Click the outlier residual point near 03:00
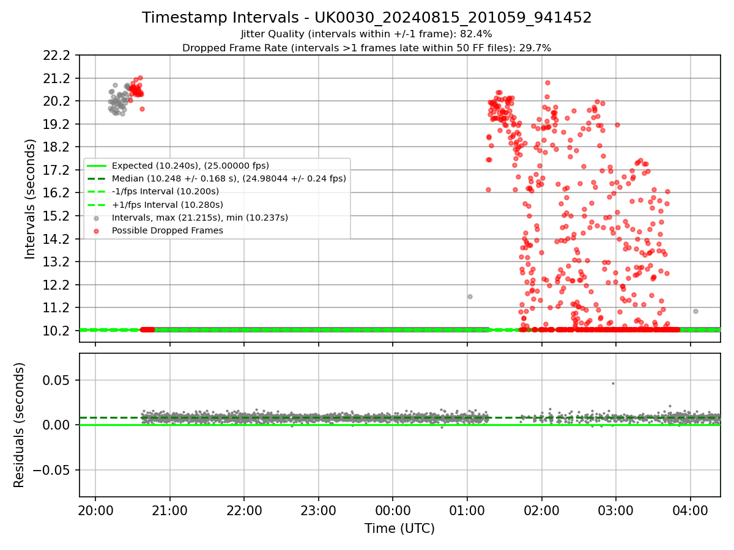The height and width of the screenshot is (550, 734). coord(613,383)
